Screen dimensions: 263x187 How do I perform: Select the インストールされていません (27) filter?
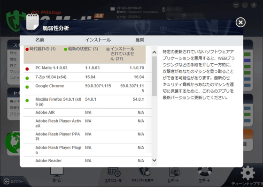(120, 54)
